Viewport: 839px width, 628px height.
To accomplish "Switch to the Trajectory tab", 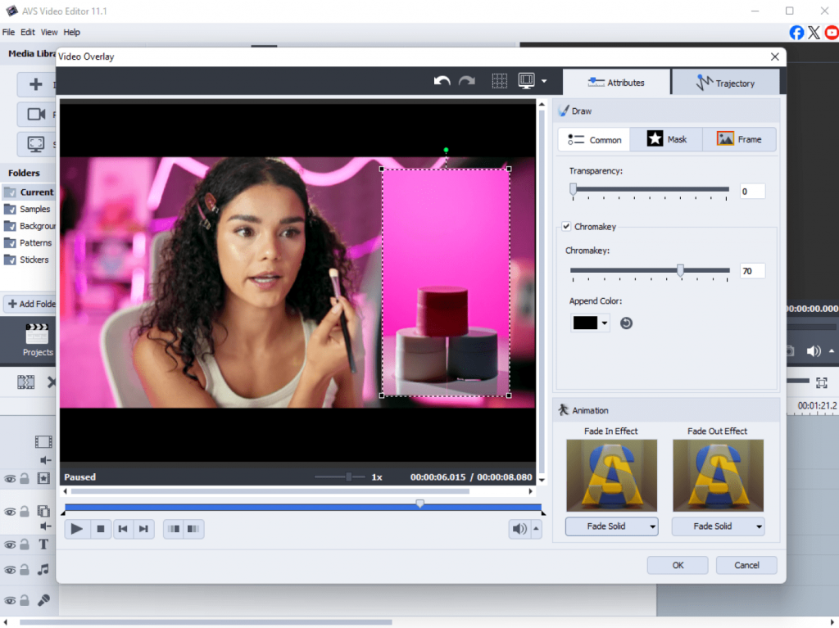I will coord(725,83).
